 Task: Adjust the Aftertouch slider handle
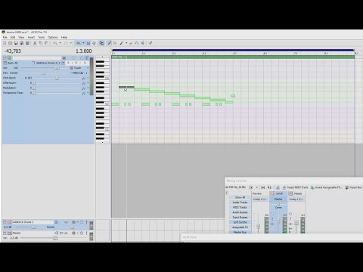point(34,83)
